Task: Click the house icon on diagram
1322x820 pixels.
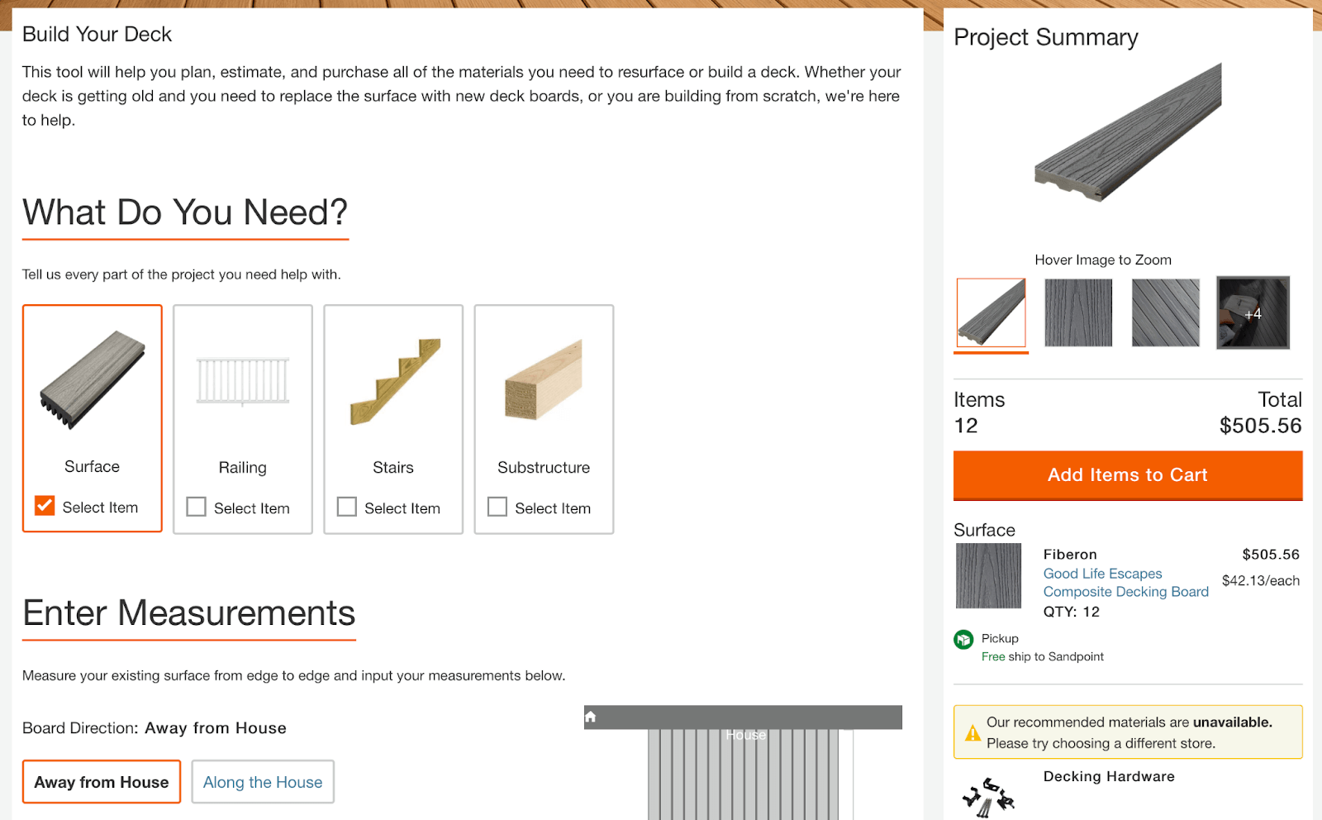Action: (590, 717)
